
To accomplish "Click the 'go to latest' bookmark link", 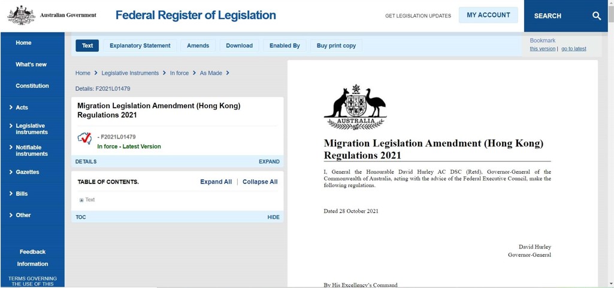I will [573, 49].
